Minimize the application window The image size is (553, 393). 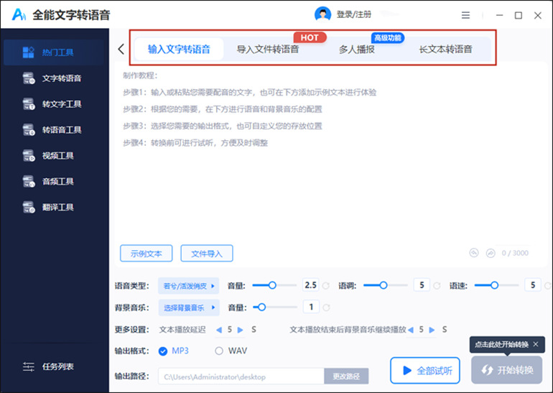(x=499, y=15)
